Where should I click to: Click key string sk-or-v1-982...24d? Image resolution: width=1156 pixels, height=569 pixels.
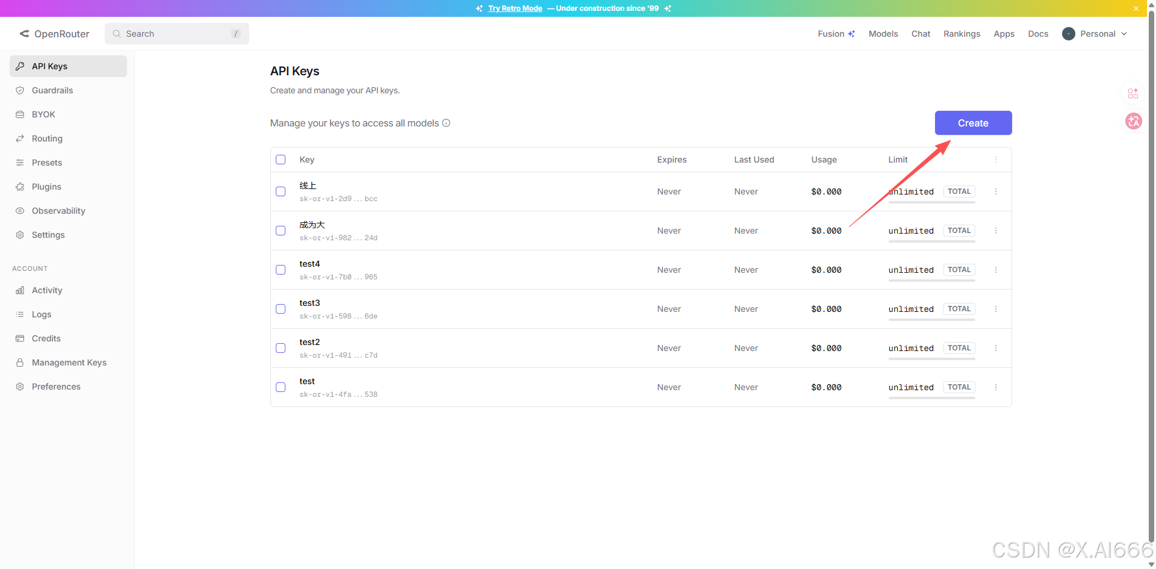[x=338, y=238]
